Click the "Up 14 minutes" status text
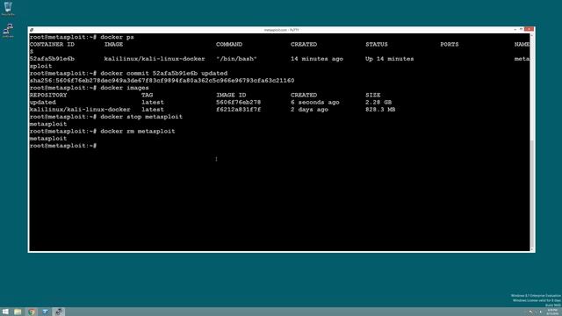 [x=390, y=59]
